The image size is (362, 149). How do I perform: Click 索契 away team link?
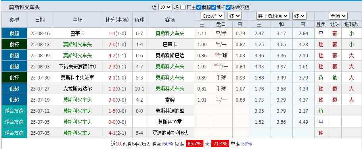pyautogui.click(x=170, y=100)
